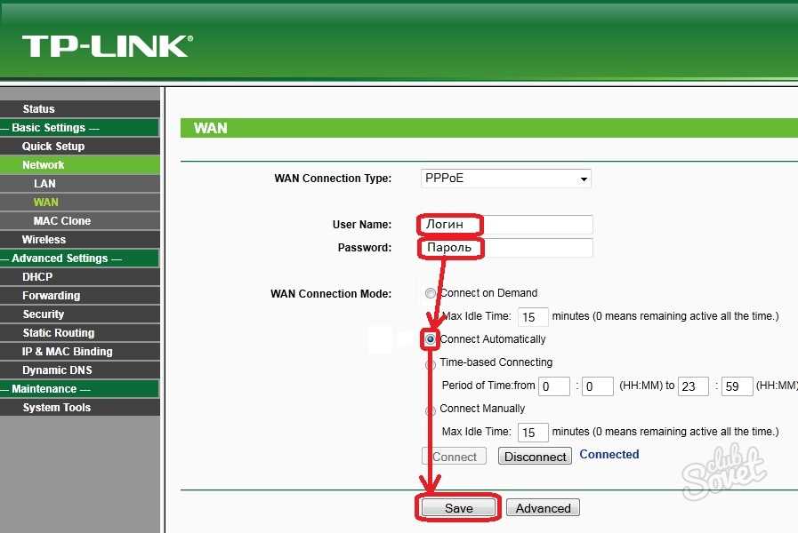The width and height of the screenshot is (798, 533).
Task: Open the Wireless settings menu
Action: point(80,240)
